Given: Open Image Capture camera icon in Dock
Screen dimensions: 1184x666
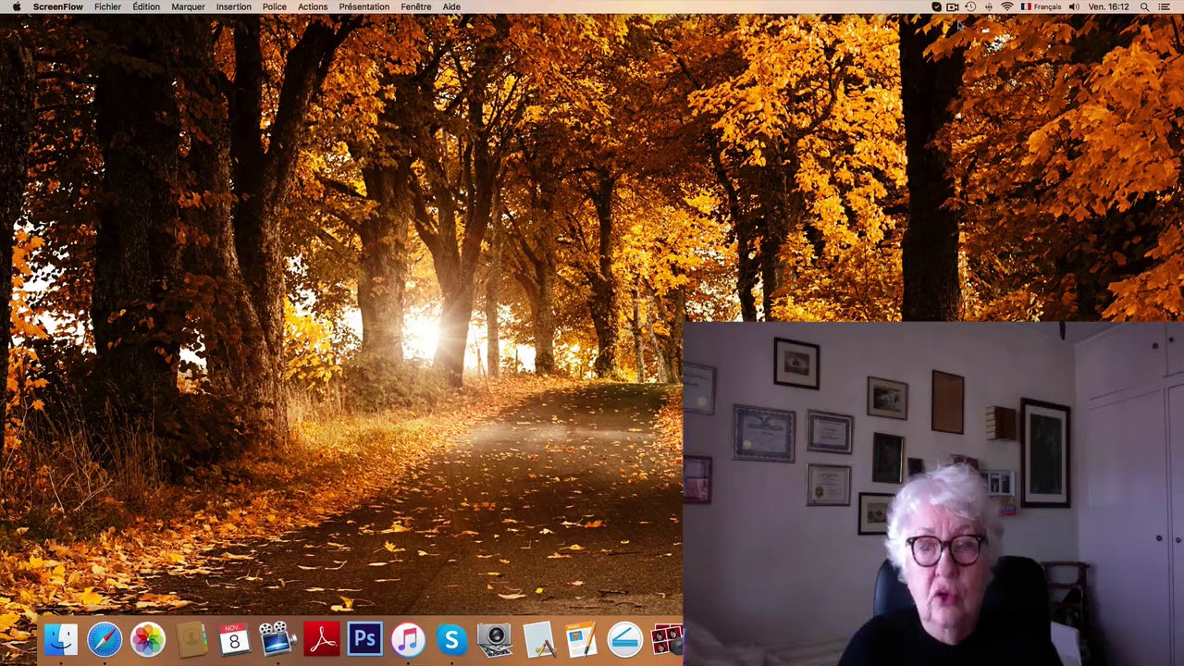Looking at the screenshot, I should 495,639.
